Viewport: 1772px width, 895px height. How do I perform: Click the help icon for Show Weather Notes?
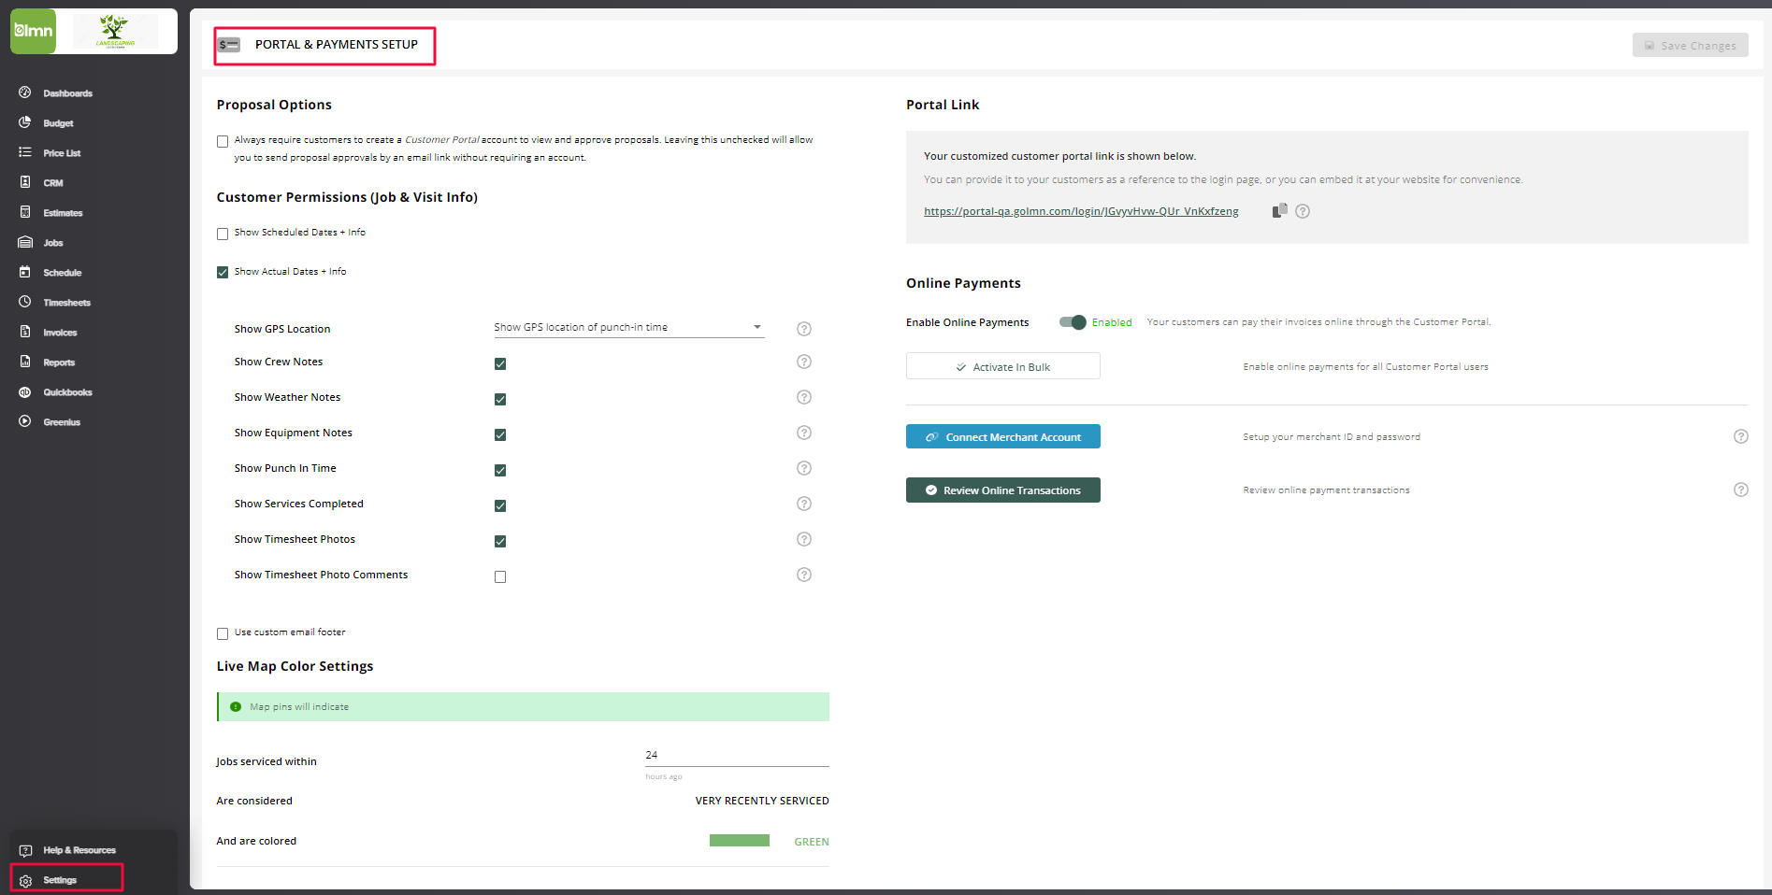coord(803,397)
